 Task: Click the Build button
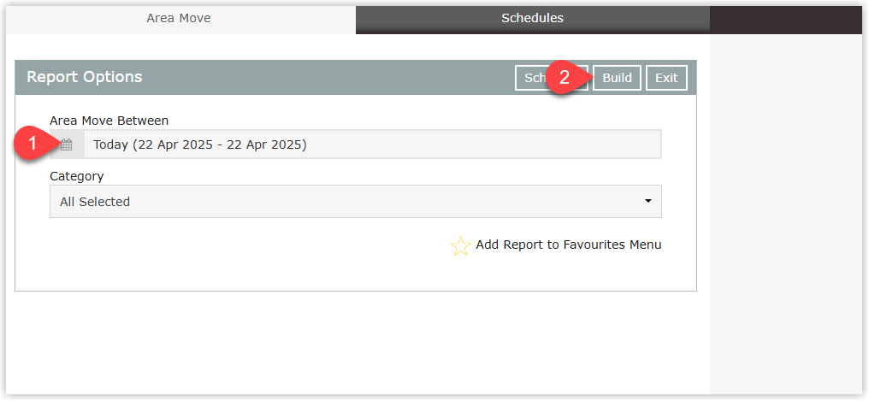point(617,78)
